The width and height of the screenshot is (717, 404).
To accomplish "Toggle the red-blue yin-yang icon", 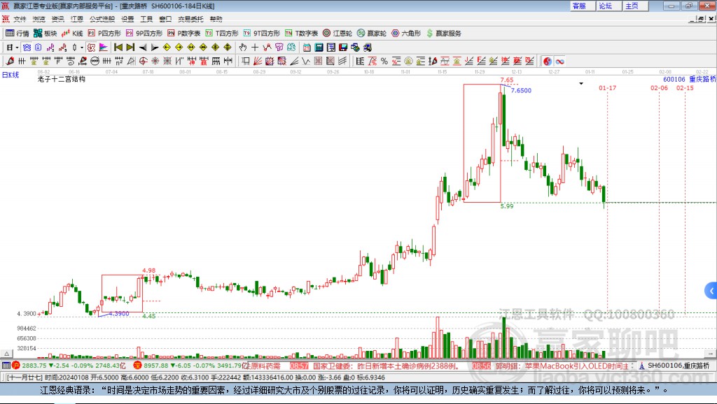I will (x=548, y=62).
